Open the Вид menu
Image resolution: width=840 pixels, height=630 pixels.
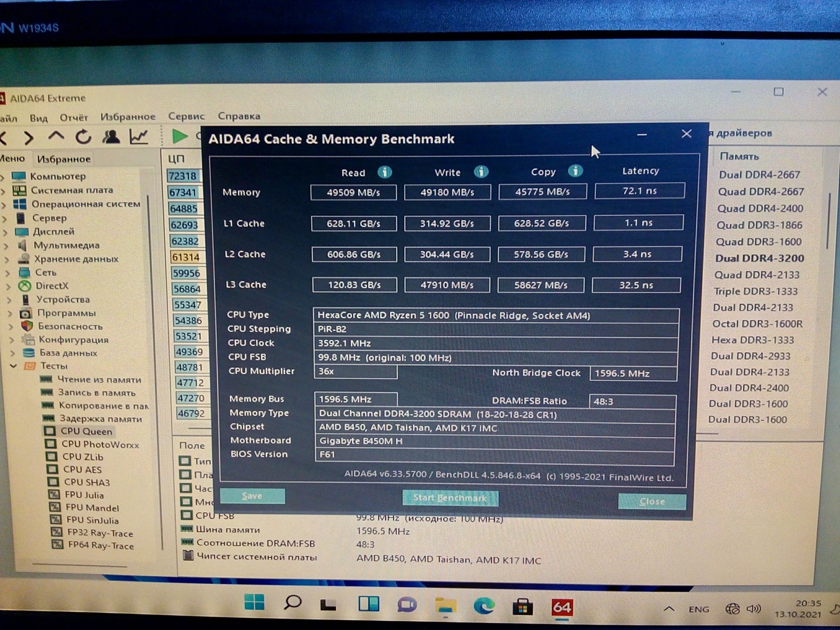pos(38,118)
